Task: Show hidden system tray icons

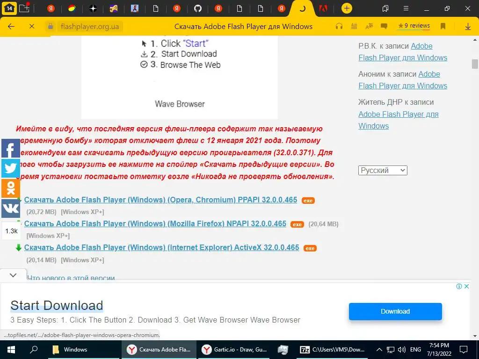Action: [379, 350]
